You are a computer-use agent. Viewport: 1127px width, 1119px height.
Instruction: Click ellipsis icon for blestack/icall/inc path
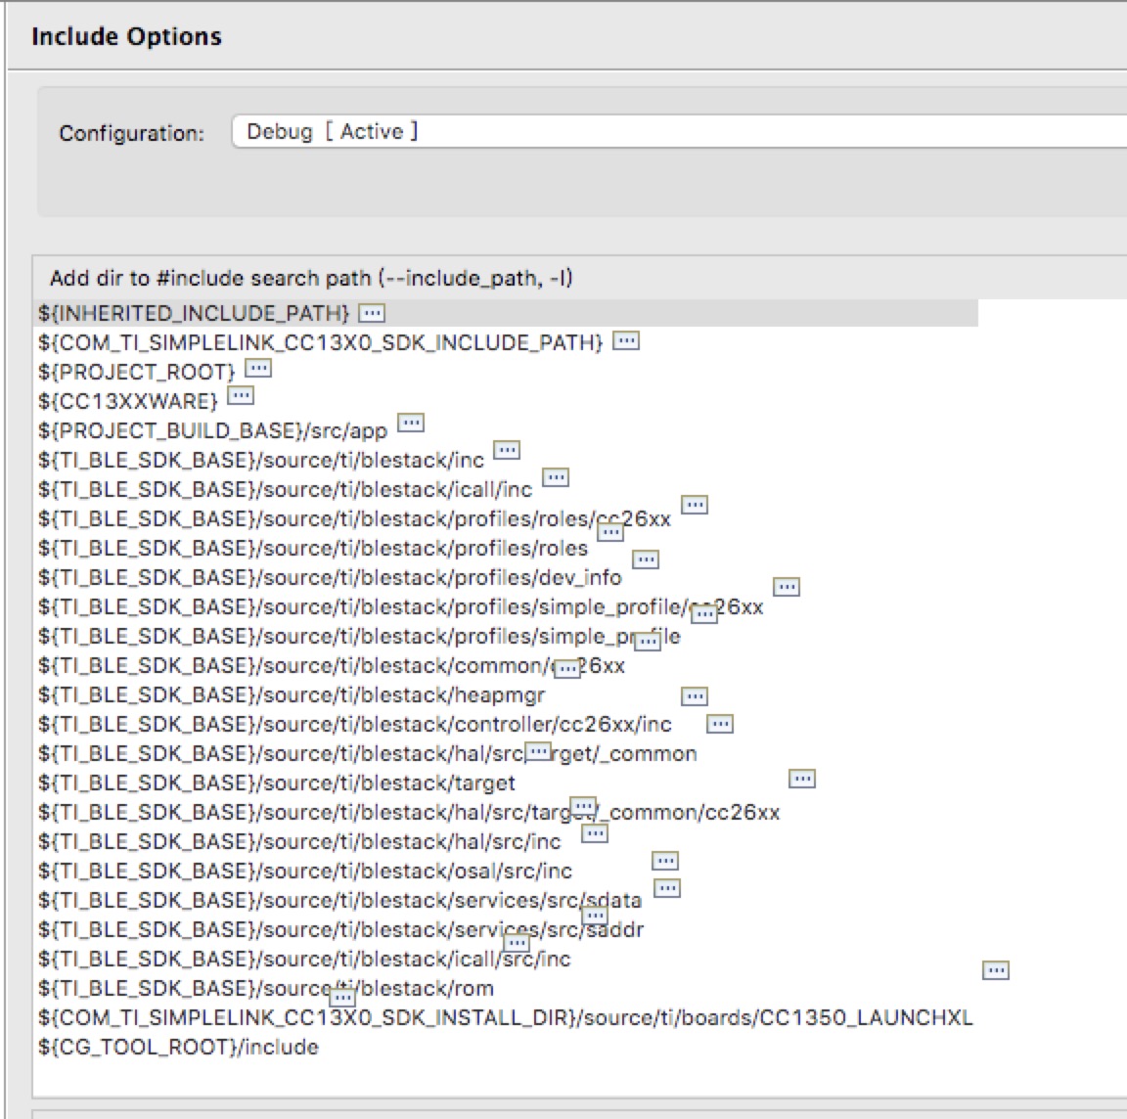556,478
